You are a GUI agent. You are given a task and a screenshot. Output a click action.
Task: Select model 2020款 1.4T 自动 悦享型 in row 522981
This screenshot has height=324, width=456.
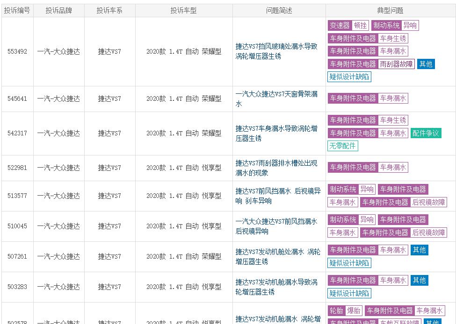(x=184, y=168)
